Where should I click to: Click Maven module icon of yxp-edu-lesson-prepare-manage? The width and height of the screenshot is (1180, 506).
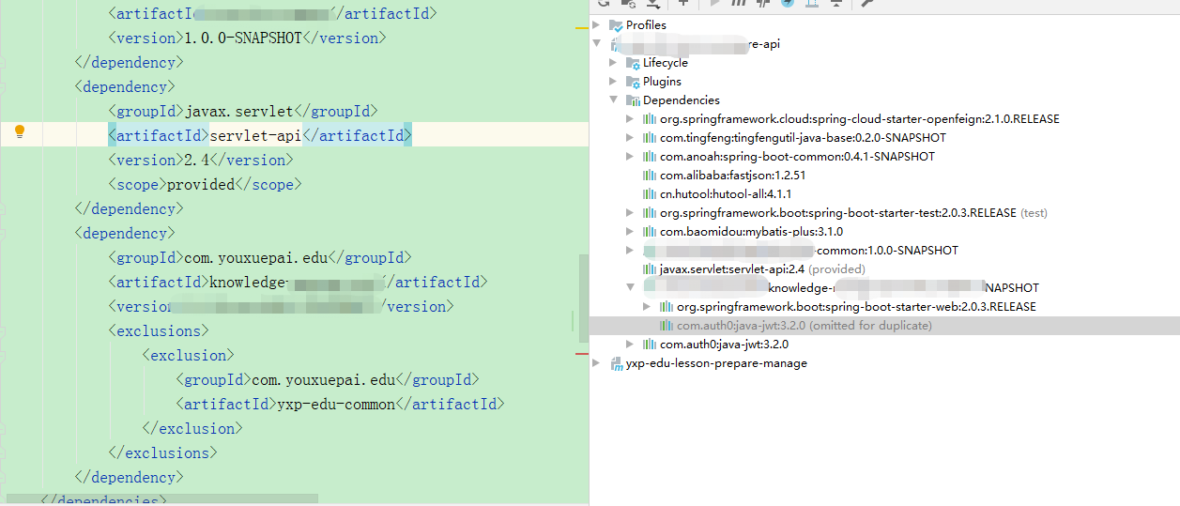point(616,363)
